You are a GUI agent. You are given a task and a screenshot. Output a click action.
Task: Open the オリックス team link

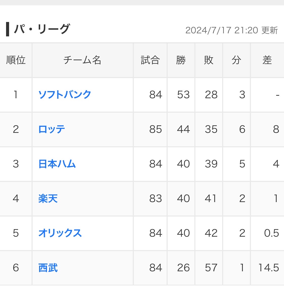coord(60,233)
